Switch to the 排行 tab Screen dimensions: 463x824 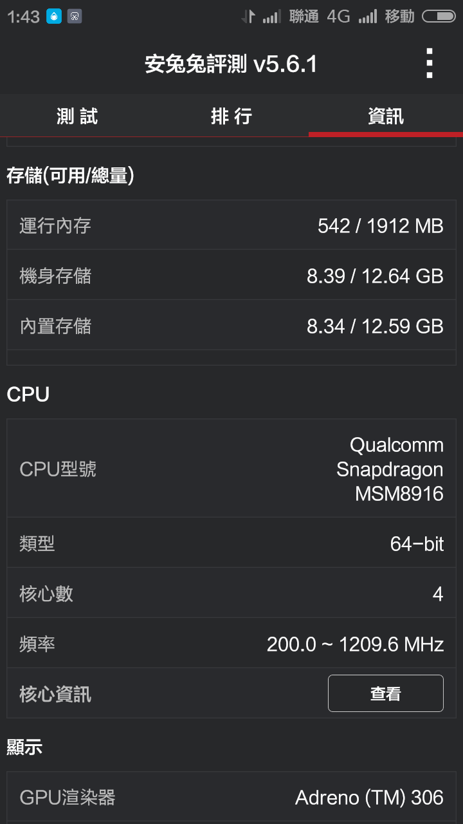tap(232, 116)
